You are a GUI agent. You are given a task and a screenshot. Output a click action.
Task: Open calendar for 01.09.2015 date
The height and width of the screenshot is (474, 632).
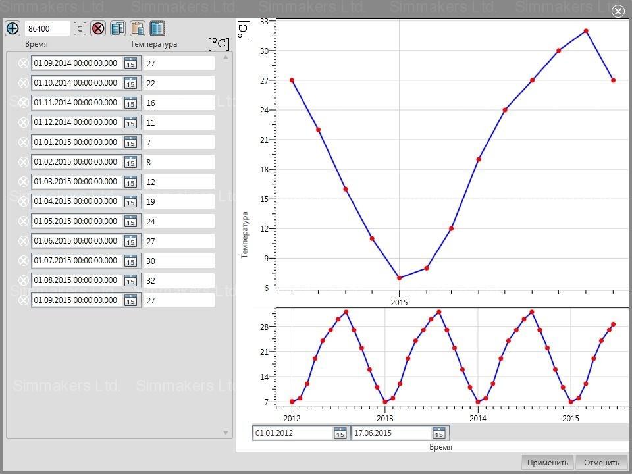point(130,300)
